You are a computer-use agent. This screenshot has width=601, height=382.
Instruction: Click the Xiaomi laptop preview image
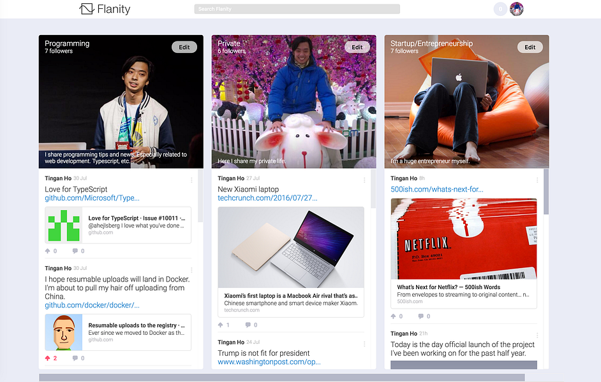(x=291, y=248)
